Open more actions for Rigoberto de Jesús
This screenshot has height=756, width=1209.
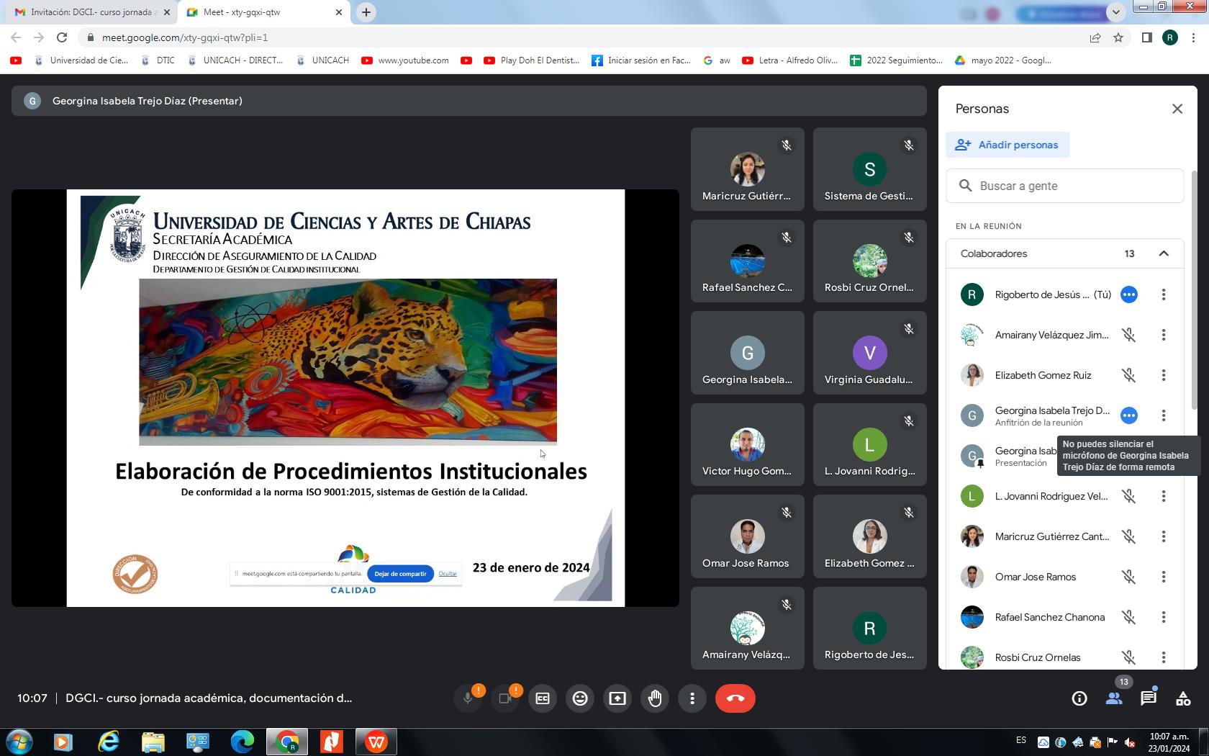(1164, 294)
